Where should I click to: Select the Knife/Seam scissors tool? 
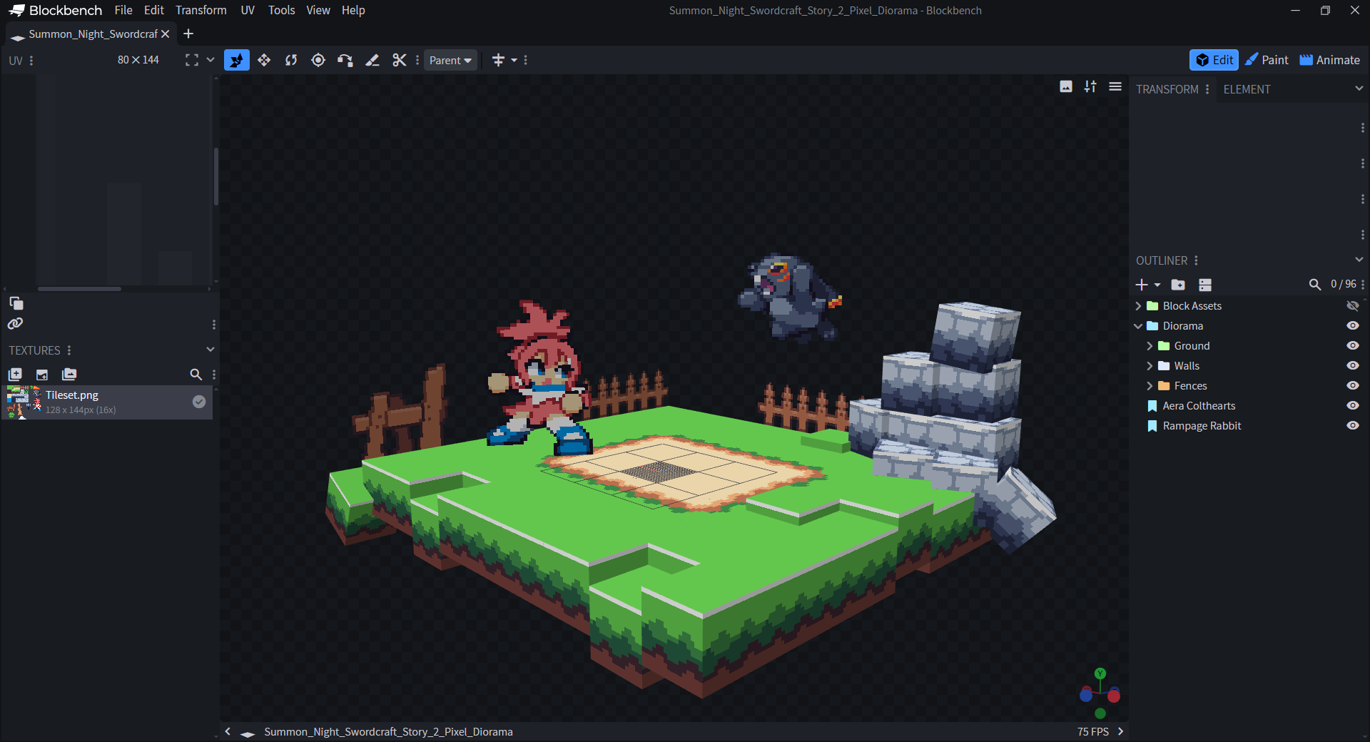pyautogui.click(x=400, y=60)
